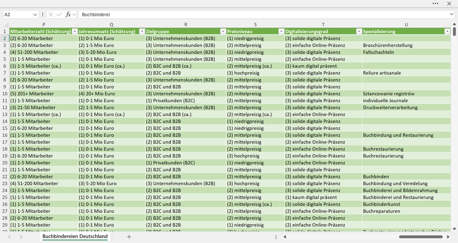Click the Name Box showing A2

tap(18, 15)
